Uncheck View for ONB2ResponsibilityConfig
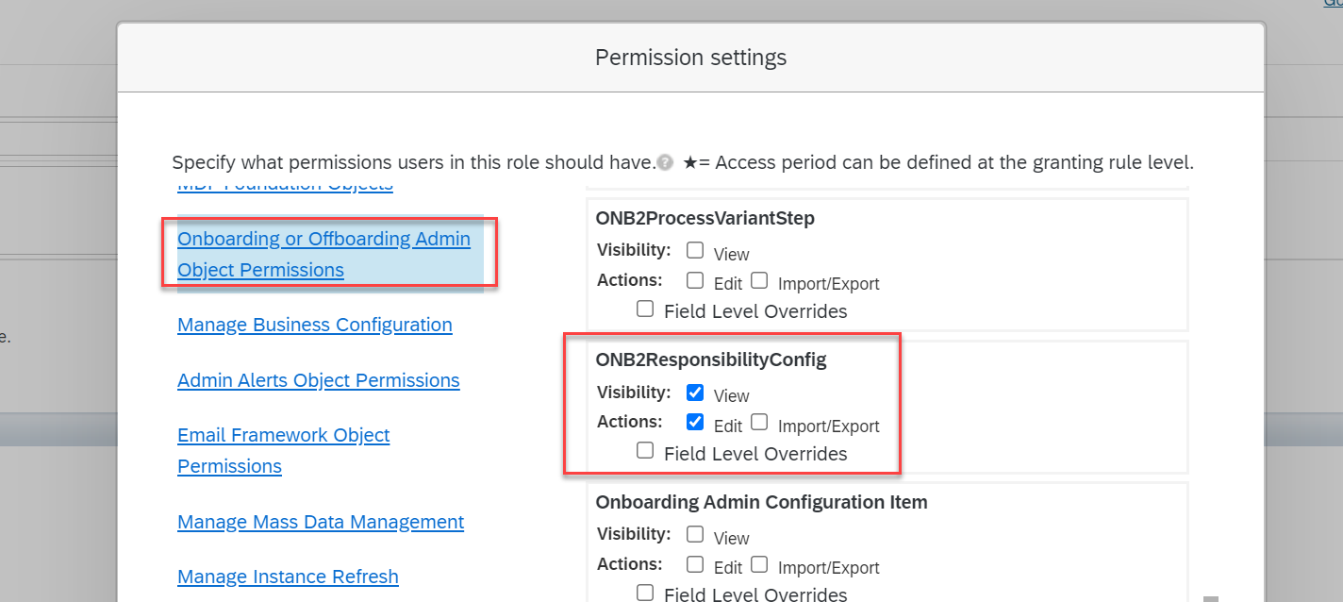This screenshot has width=1343, height=602. click(x=695, y=392)
